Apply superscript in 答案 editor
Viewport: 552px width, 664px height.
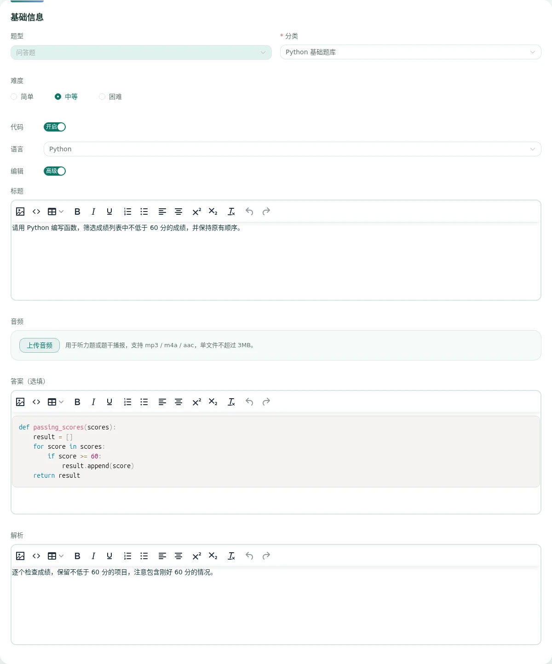197,402
